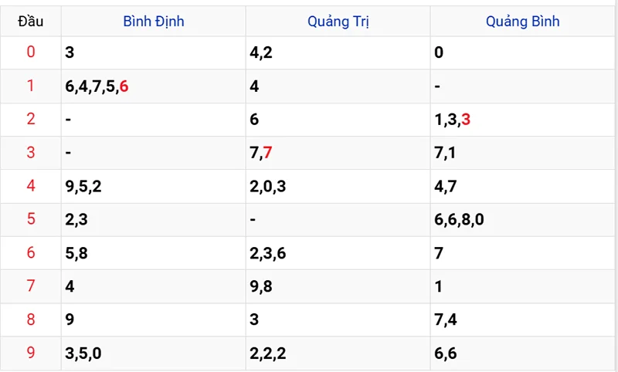Click the Đầu column header
This screenshot has width=618, height=372.
[x=31, y=22]
